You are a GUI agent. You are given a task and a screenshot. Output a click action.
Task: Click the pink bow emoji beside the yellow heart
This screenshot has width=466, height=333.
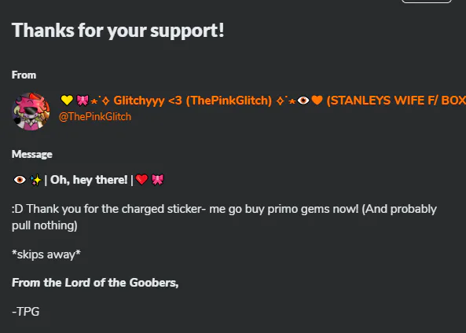[x=83, y=101]
